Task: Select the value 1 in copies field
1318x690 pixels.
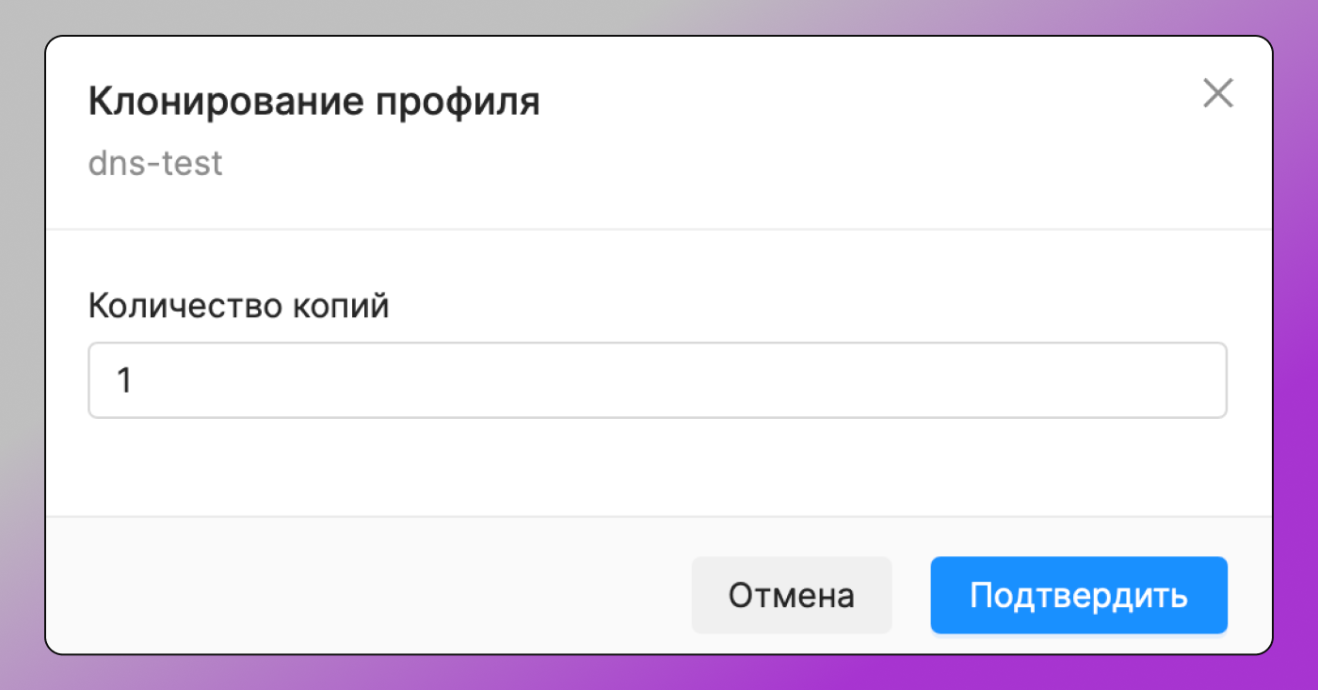Action: point(125,379)
